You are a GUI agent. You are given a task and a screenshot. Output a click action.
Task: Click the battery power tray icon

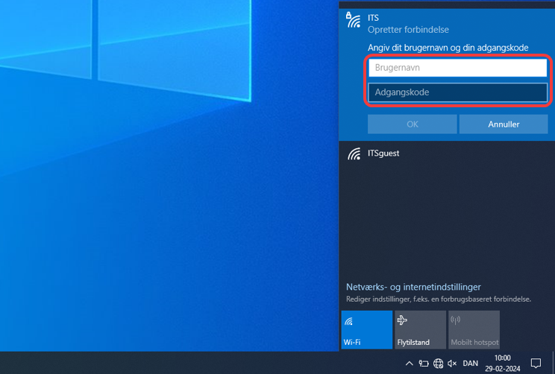pyautogui.click(x=423, y=364)
